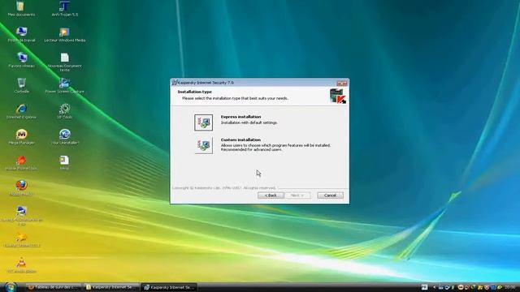Click the language indicator in the taskbar
The height and width of the screenshot is (292, 520).
pos(424,287)
